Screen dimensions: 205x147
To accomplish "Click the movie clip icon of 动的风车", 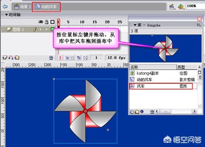I will 132,79.
